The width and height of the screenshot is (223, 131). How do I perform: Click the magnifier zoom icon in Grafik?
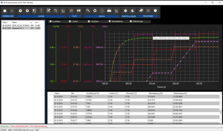88,11
